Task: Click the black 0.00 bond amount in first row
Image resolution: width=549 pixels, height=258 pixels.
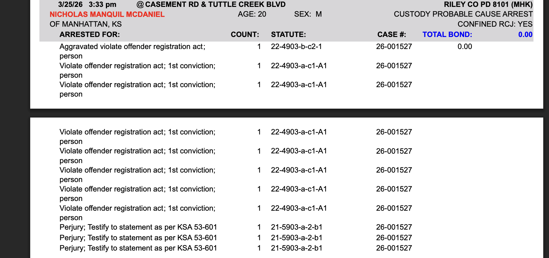Action: [465, 47]
